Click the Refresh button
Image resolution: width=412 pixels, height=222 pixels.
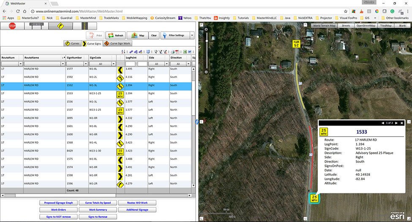pyautogui.click(x=115, y=35)
